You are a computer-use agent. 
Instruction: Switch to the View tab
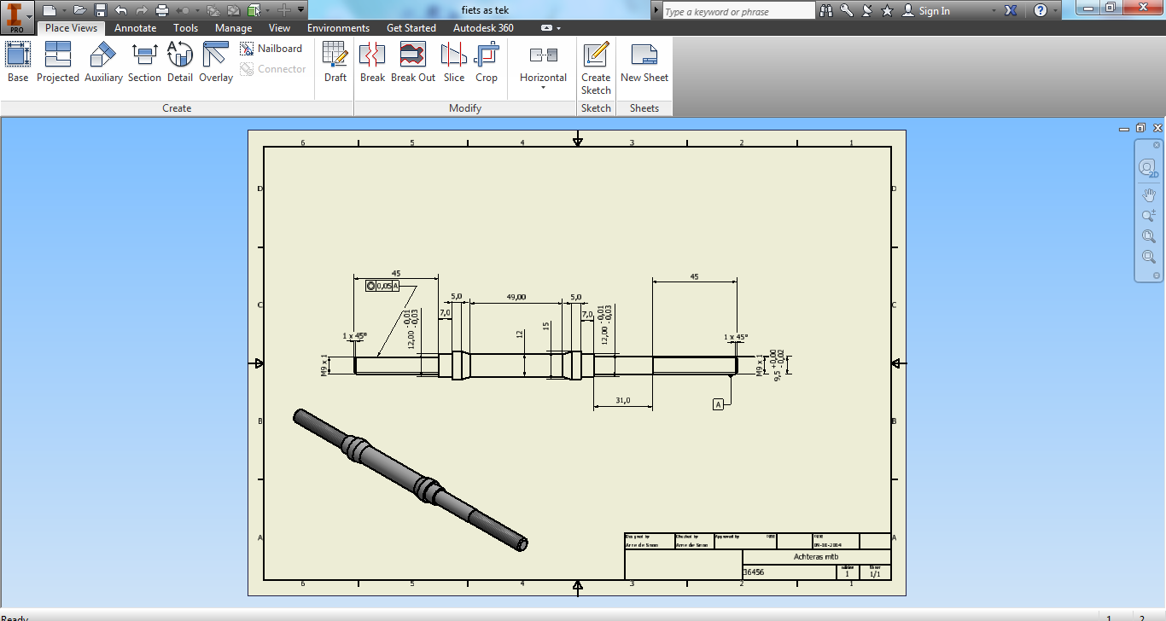(279, 28)
